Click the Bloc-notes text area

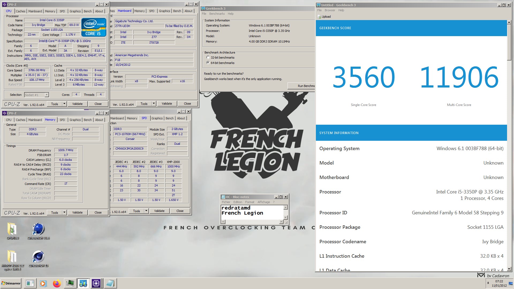click(x=252, y=212)
